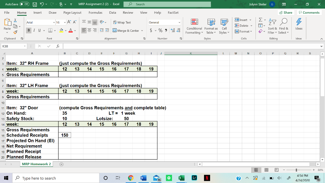Switch to Page Break Preview icon
This screenshot has height=183, width=325.
click(276, 170)
